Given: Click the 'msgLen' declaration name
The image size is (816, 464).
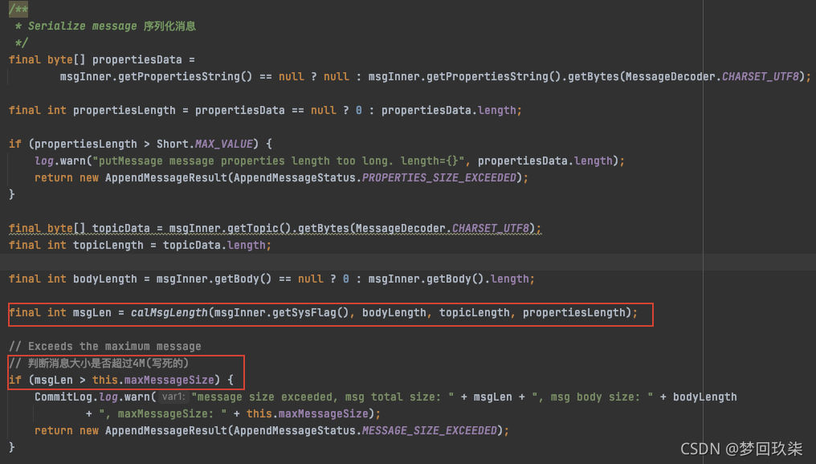Looking at the screenshot, I should [92, 312].
